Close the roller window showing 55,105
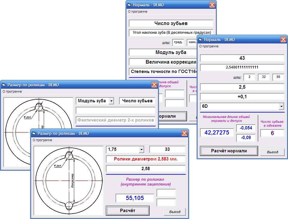Screen dimensions: 288x219 click(x=184, y=133)
